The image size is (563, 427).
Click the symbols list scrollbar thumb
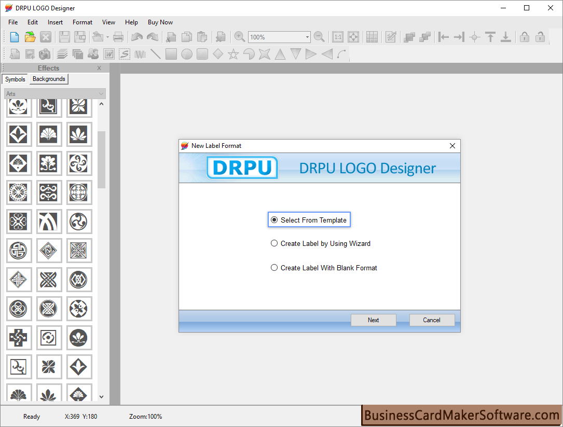click(102, 159)
